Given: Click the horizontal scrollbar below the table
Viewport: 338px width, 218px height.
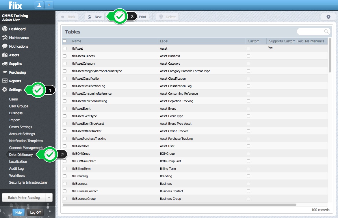Looking at the screenshot, I should coord(179,205).
